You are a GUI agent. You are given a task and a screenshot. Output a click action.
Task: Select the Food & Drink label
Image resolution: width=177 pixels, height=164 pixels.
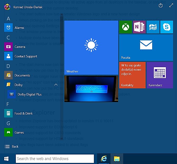point(23,113)
